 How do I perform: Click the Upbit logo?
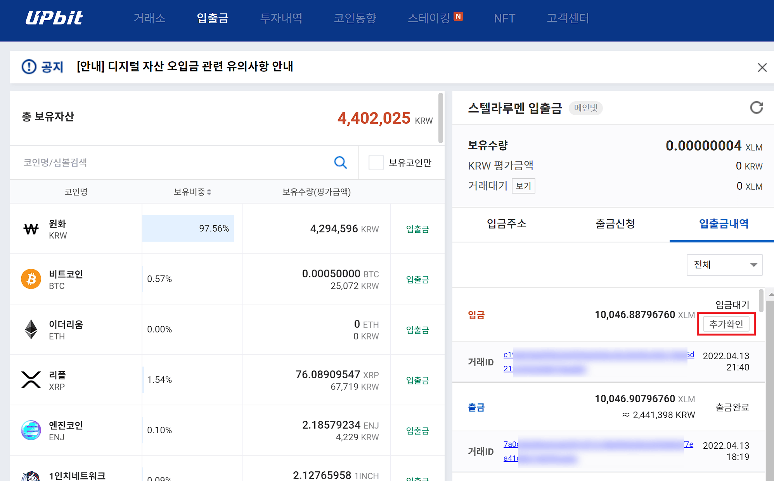54,18
